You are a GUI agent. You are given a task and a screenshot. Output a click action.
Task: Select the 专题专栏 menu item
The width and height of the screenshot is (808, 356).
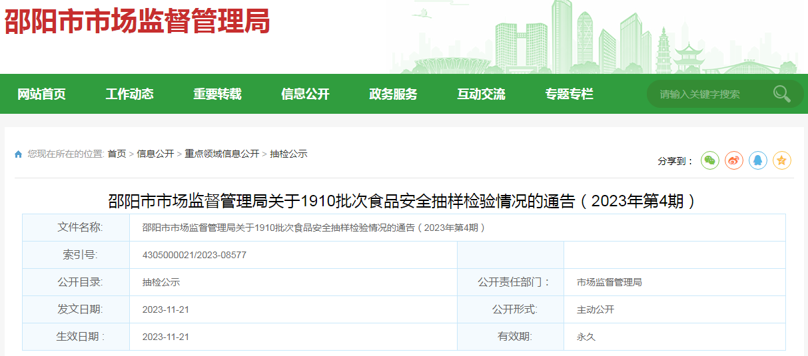pyautogui.click(x=569, y=94)
